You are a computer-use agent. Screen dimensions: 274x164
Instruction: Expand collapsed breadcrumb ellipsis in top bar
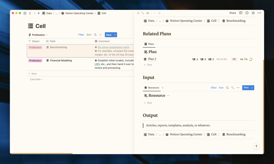56,13
